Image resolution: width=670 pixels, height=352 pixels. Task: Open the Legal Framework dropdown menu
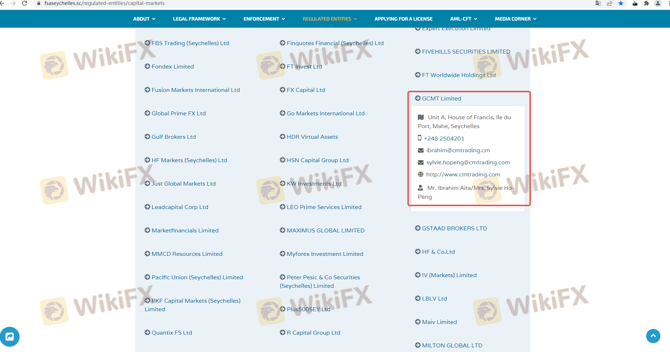point(199,19)
